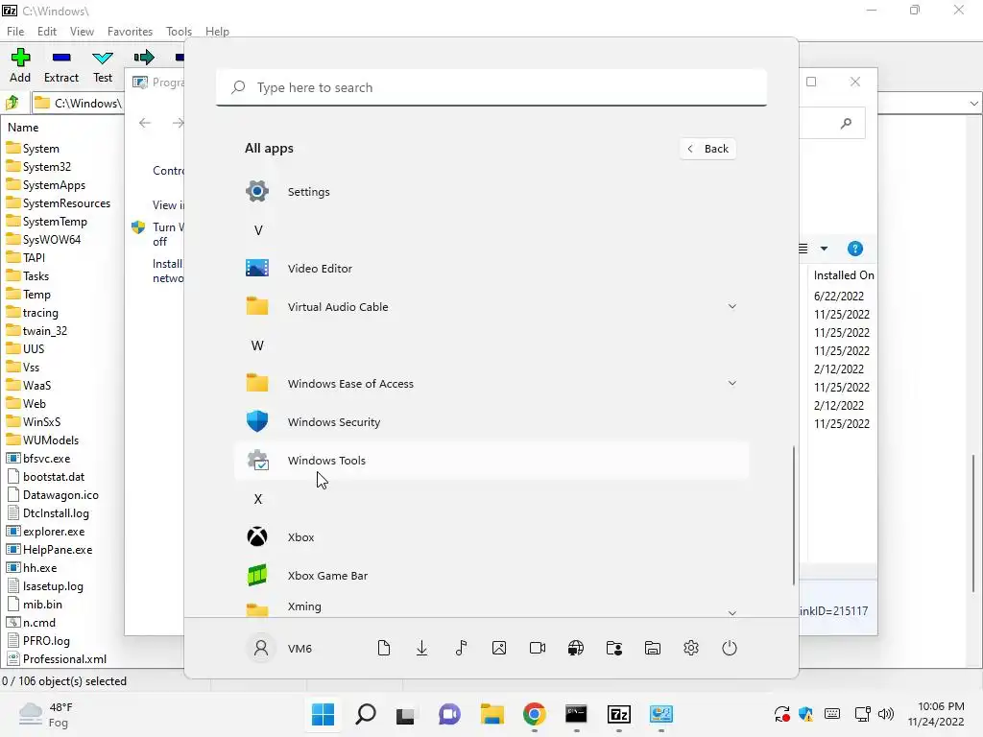Screen dimensions: 983x737
Task: Click the Installed On column header
Action: tap(843, 275)
